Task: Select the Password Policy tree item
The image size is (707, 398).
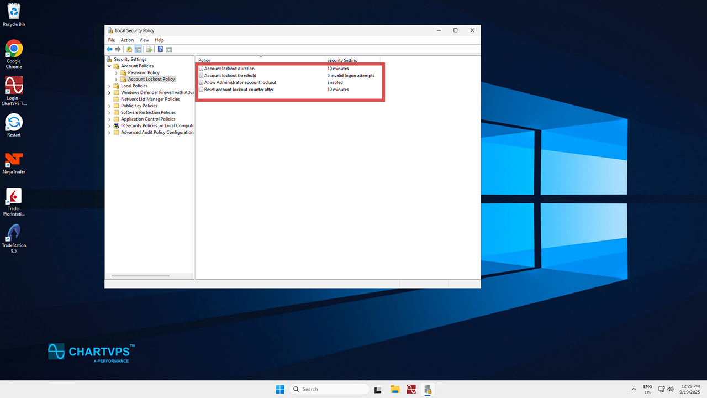Action: tap(144, 73)
